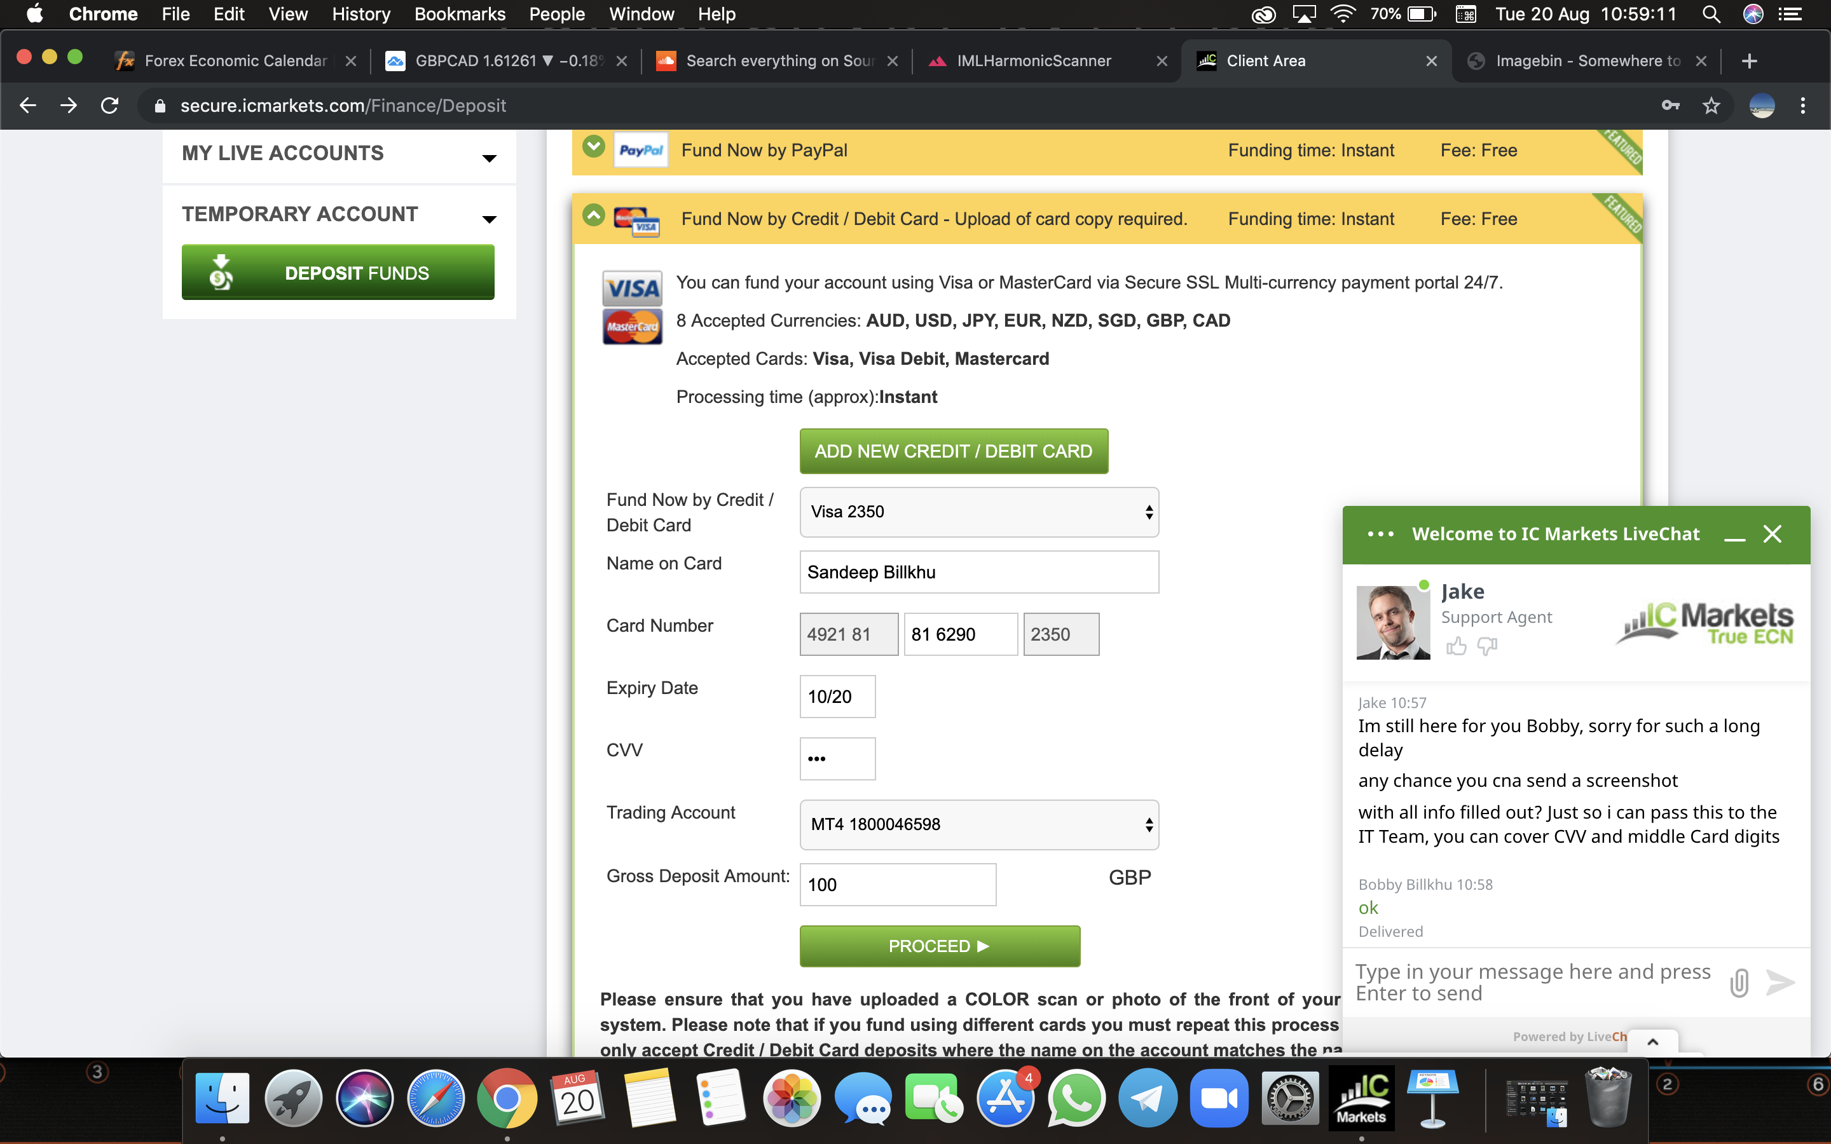Open a new Chrome tab

1748,60
